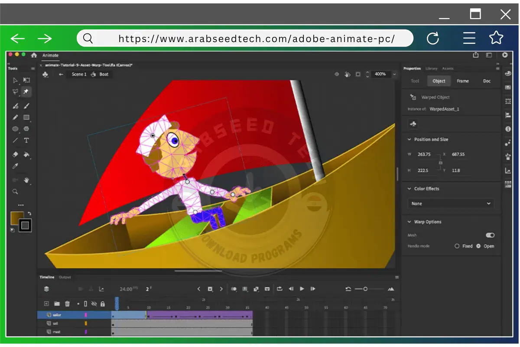The image size is (520, 347).
Task: Collapse the Position and Size section
Action: (x=409, y=139)
